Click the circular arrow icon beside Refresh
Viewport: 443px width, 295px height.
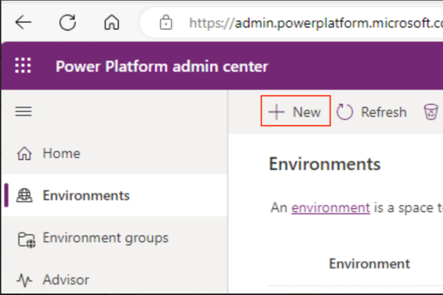point(345,112)
